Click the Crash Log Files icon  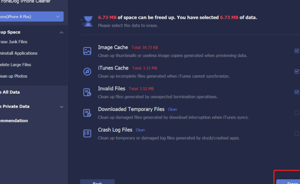pos(87,133)
